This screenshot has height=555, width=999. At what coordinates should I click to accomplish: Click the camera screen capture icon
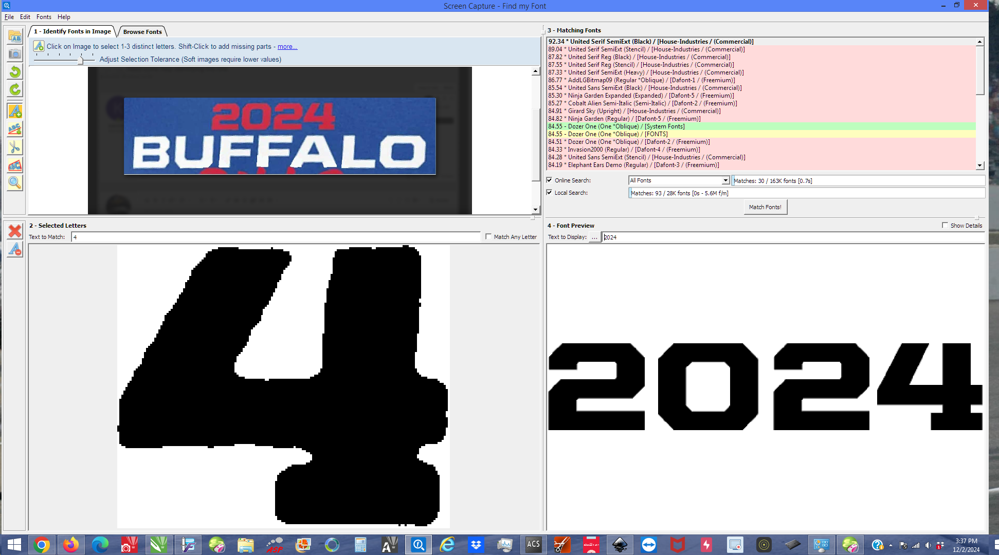15,53
